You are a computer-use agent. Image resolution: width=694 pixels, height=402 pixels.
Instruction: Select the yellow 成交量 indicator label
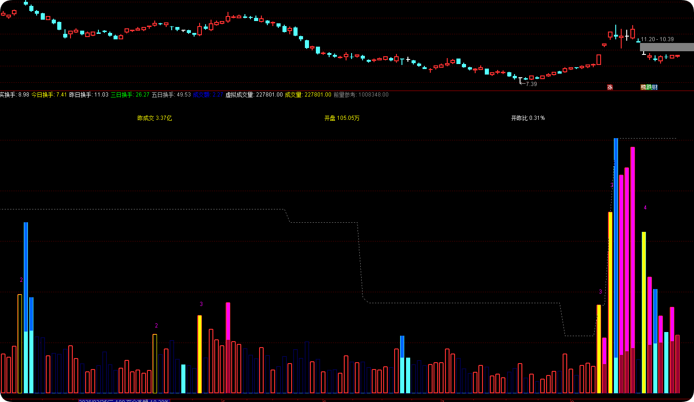pyautogui.click(x=293, y=95)
